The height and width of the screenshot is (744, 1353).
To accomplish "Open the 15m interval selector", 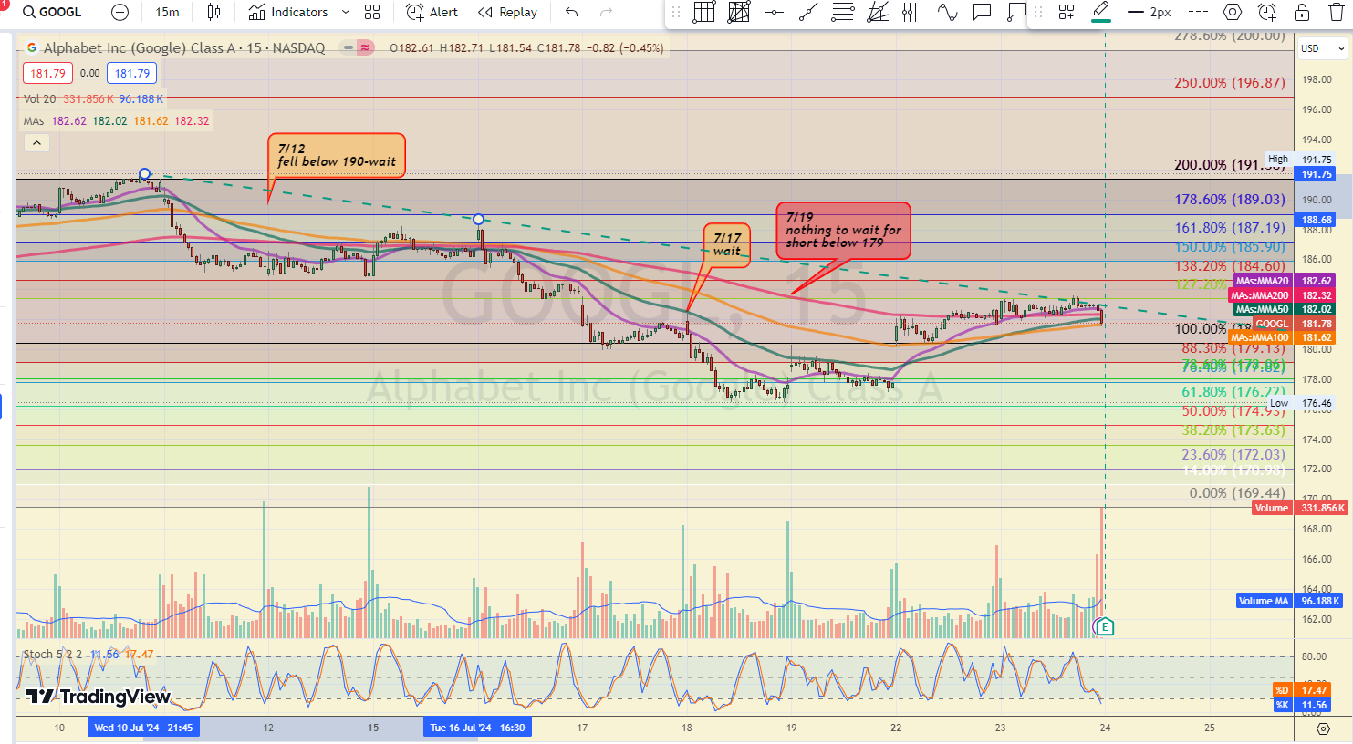I will click(167, 12).
